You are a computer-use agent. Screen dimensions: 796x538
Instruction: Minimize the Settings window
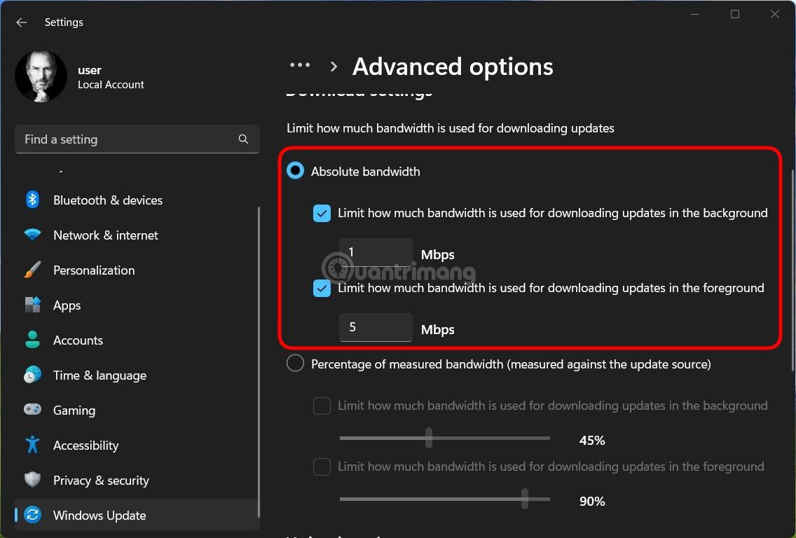[x=695, y=14]
